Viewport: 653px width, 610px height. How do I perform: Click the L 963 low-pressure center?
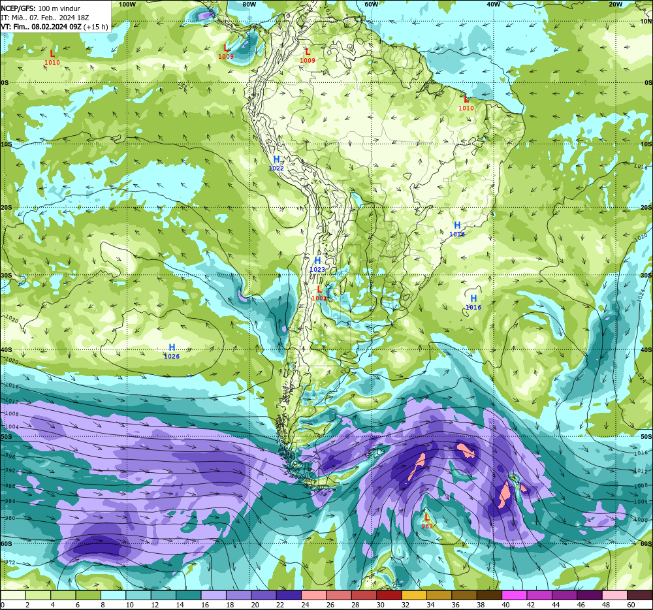[427, 521]
